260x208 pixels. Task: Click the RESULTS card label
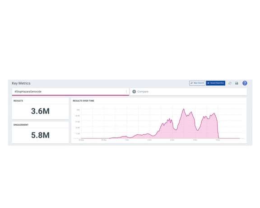[18, 101]
